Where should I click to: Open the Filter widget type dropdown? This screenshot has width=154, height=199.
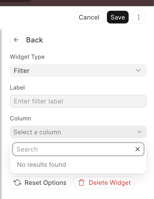(x=78, y=71)
